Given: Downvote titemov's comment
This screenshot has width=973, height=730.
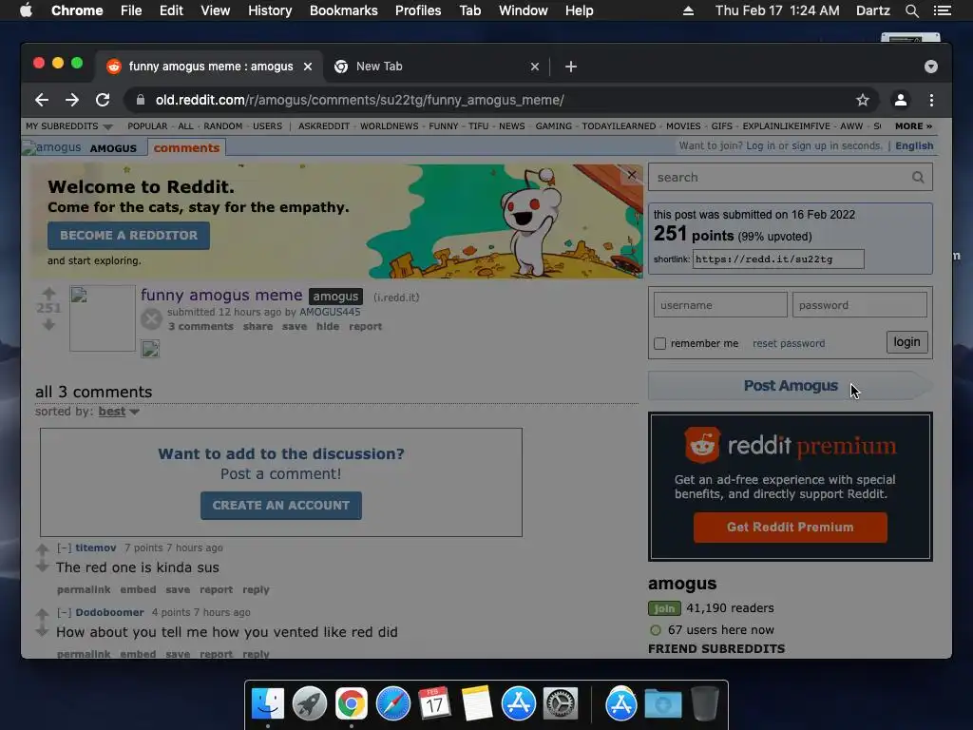Looking at the screenshot, I should click(x=42, y=567).
